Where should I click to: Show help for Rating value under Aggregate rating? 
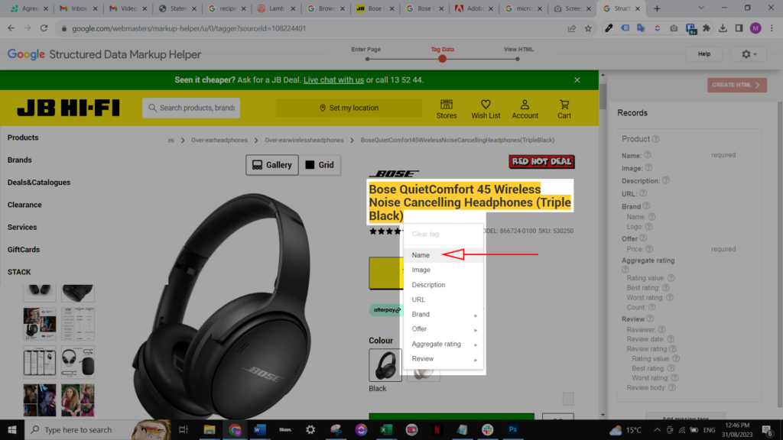click(x=671, y=278)
